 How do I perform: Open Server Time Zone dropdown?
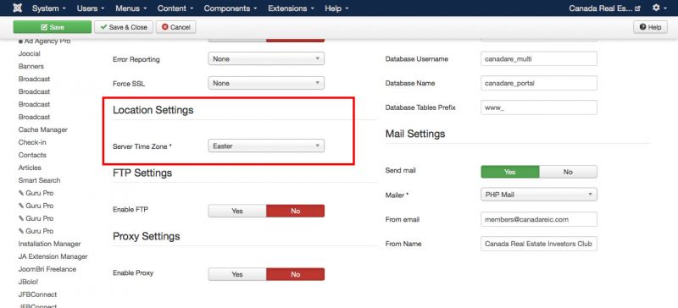click(266, 146)
